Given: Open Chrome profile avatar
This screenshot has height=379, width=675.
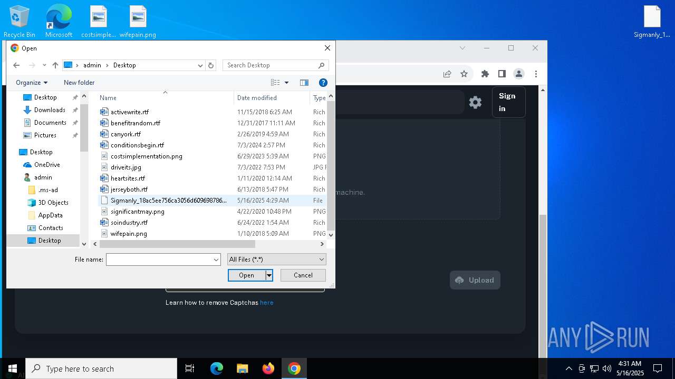Looking at the screenshot, I should pyautogui.click(x=519, y=74).
